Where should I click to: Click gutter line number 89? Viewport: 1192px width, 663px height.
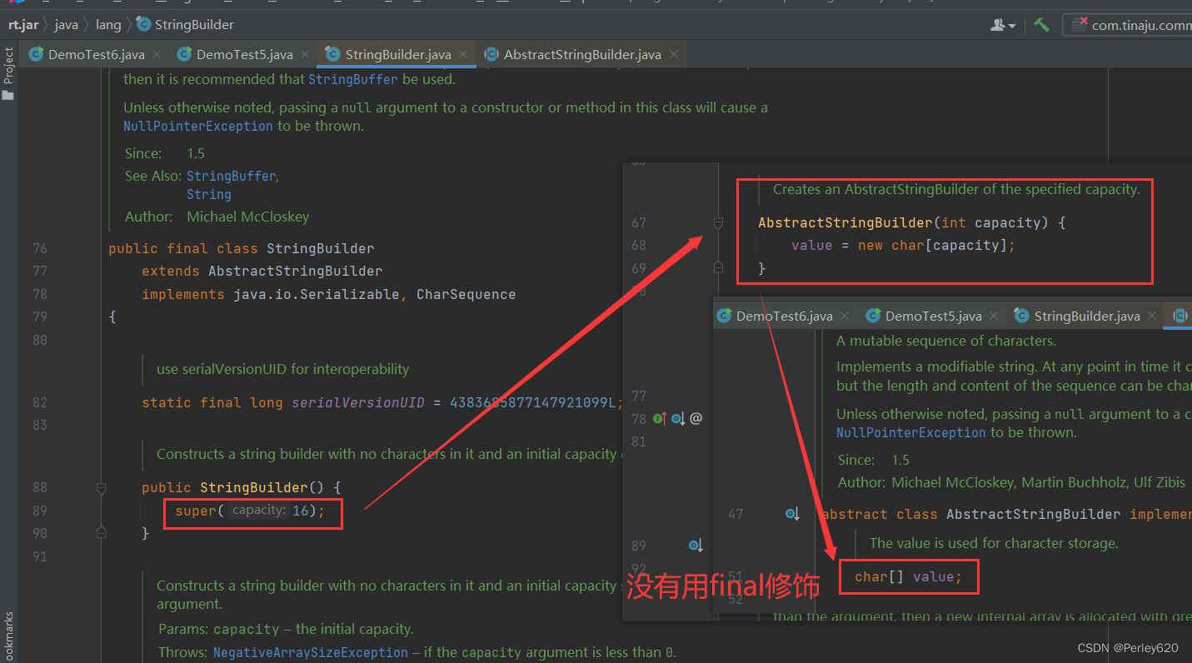pos(39,511)
